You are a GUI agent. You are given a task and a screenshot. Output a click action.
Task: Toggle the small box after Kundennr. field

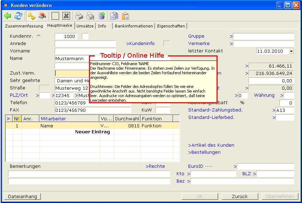pos(85,36)
